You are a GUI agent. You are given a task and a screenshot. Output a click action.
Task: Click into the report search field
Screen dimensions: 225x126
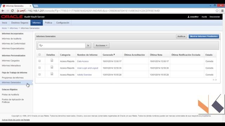click(64, 45)
